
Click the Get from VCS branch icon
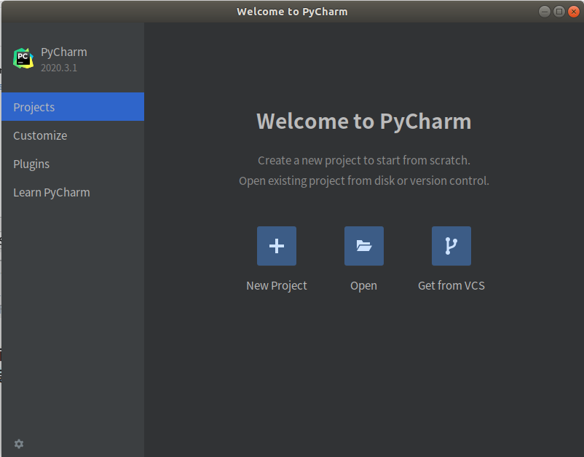451,246
